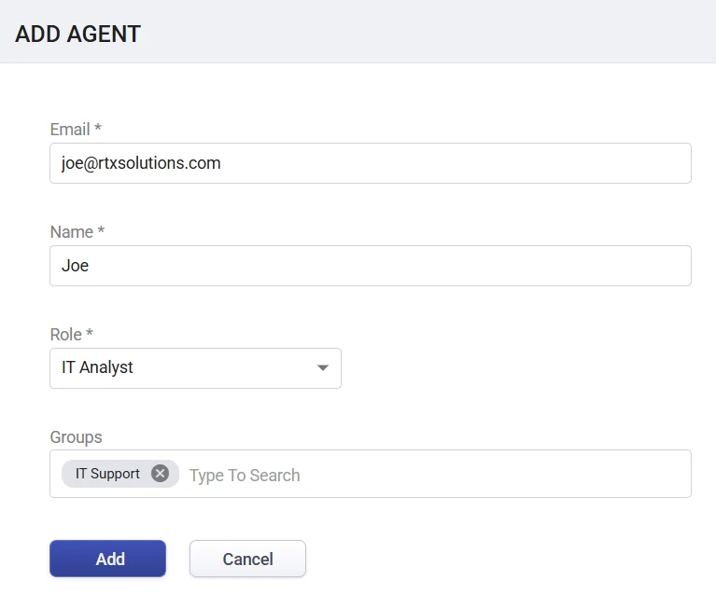Click the IT Support group tag text
The height and width of the screenshot is (608, 716).
[107, 474]
